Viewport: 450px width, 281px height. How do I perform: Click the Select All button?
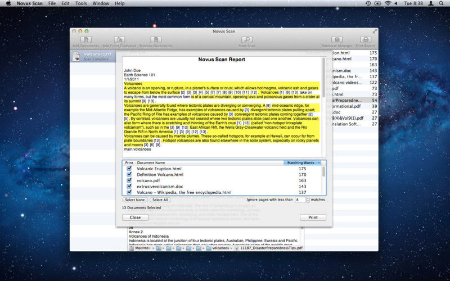pyautogui.click(x=160, y=200)
